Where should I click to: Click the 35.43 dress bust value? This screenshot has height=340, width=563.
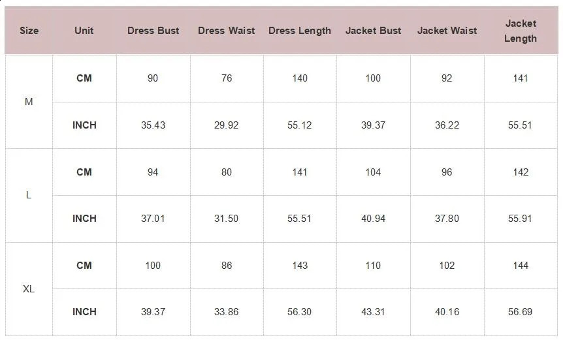(x=153, y=125)
